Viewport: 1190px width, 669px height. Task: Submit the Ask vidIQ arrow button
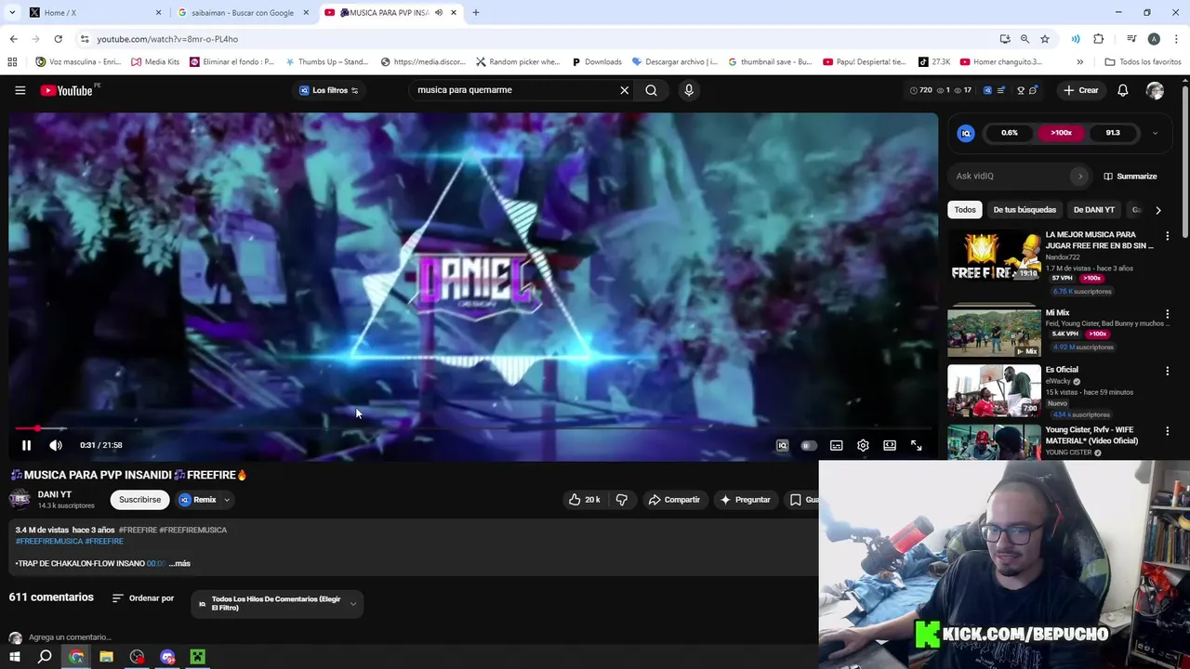tap(1079, 176)
